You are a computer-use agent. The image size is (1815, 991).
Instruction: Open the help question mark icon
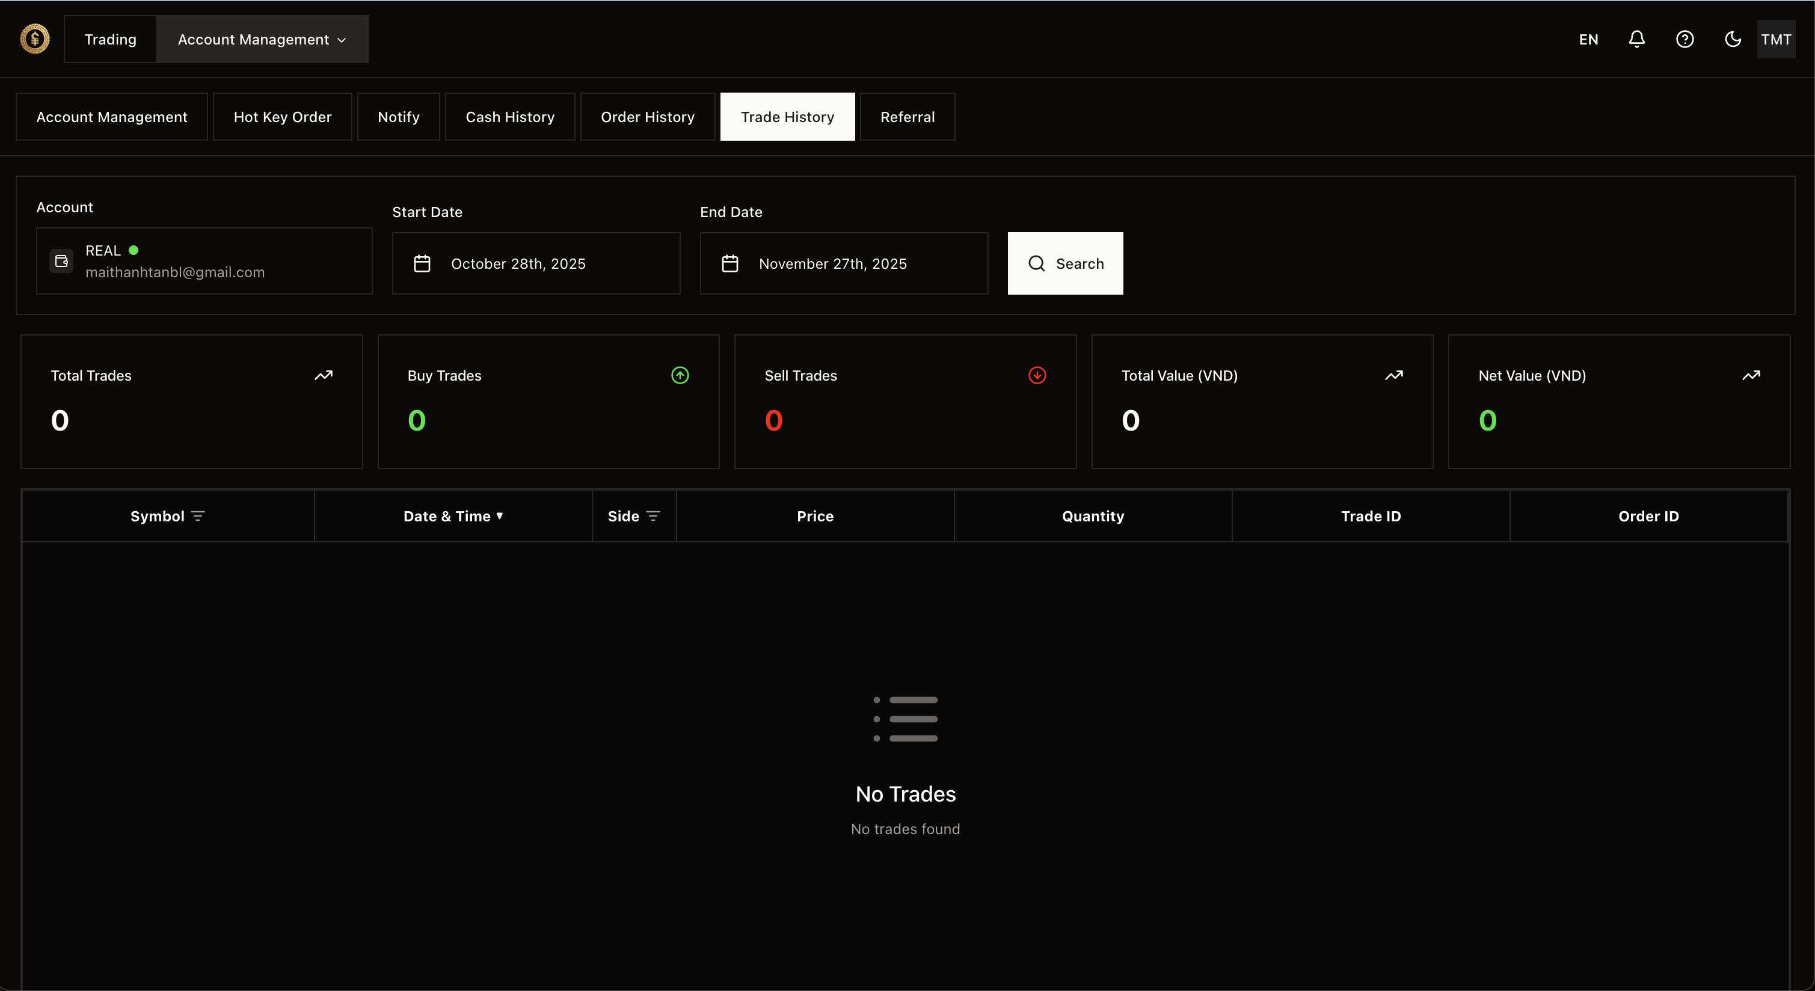1684,38
